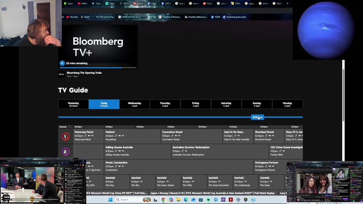Screen dimensions: 363x204
Task: Select the Thursday 2 April tab
Action: click(165, 104)
